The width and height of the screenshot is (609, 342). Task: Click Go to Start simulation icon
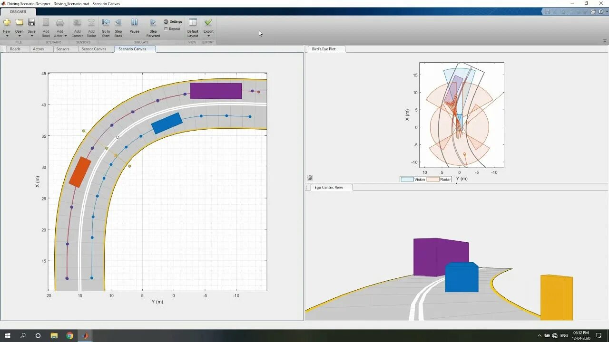click(106, 22)
